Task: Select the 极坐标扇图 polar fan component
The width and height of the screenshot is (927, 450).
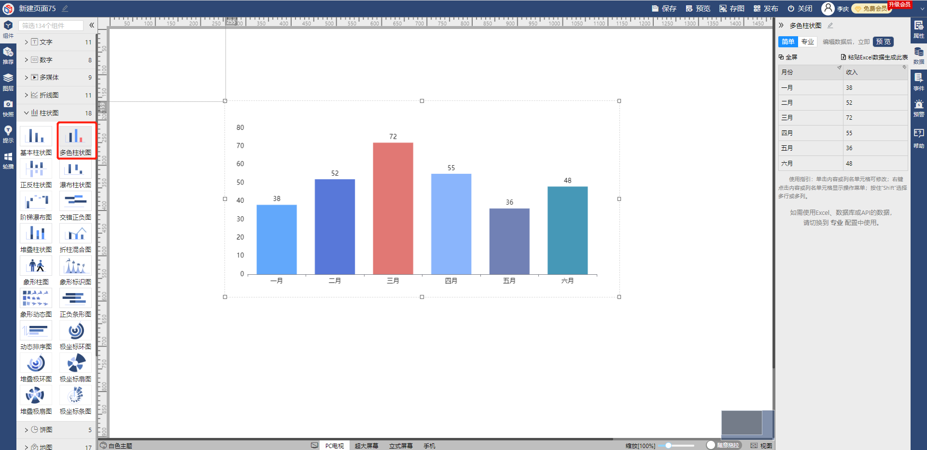Action: click(x=76, y=367)
